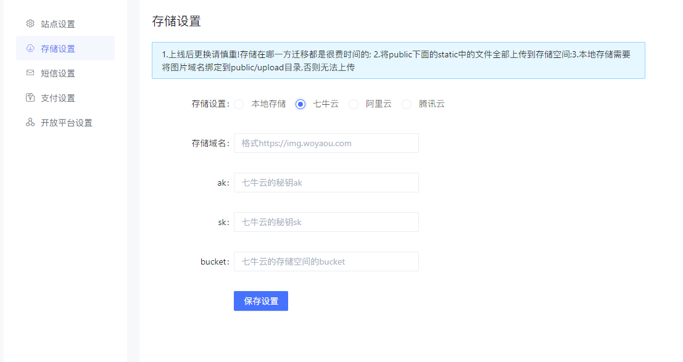The image size is (683, 362).
Task: Click the 存储设置: radio group label
Action: (210, 104)
